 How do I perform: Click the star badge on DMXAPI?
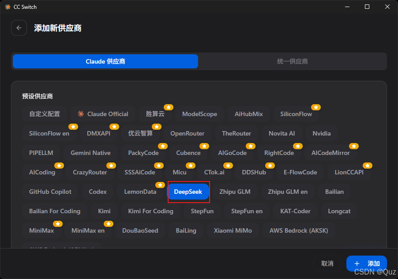tap(114, 126)
